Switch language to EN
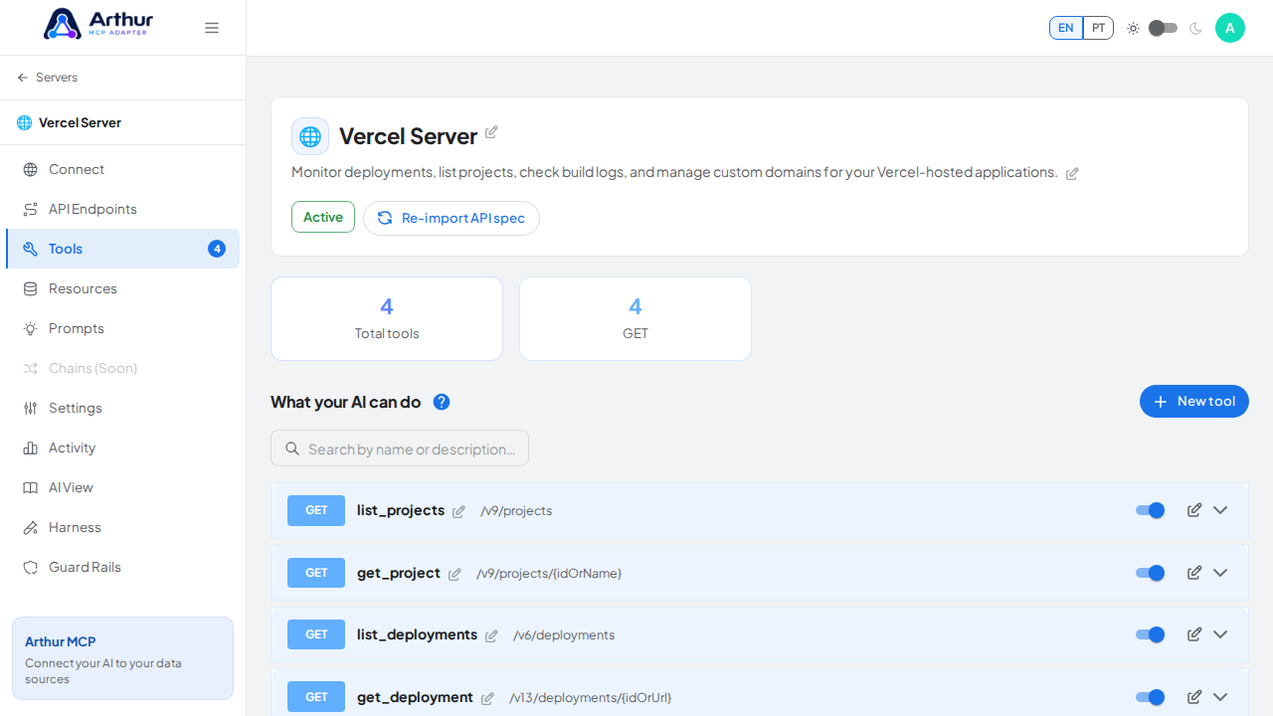The width and height of the screenshot is (1273, 716). click(1066, 28)
